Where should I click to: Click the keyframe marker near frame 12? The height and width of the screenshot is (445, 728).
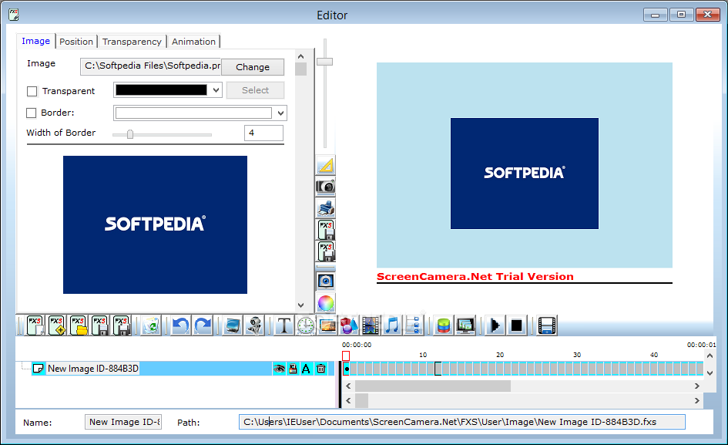click(x=438, y=369)
